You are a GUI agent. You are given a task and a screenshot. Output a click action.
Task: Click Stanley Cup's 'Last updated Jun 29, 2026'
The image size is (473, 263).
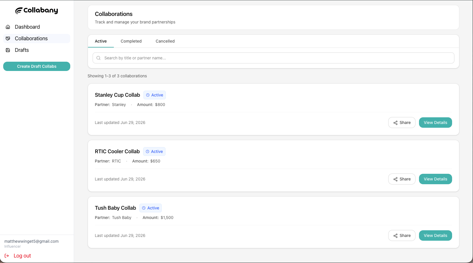pyautogui.click(x=120, y=123)
